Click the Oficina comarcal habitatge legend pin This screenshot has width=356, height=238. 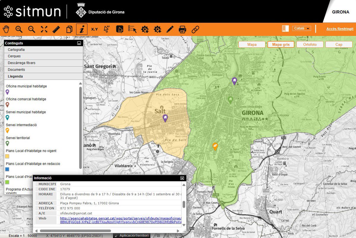click(x=7, y=105)
